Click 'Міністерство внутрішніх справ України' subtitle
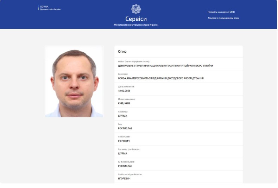 [136, 25]
